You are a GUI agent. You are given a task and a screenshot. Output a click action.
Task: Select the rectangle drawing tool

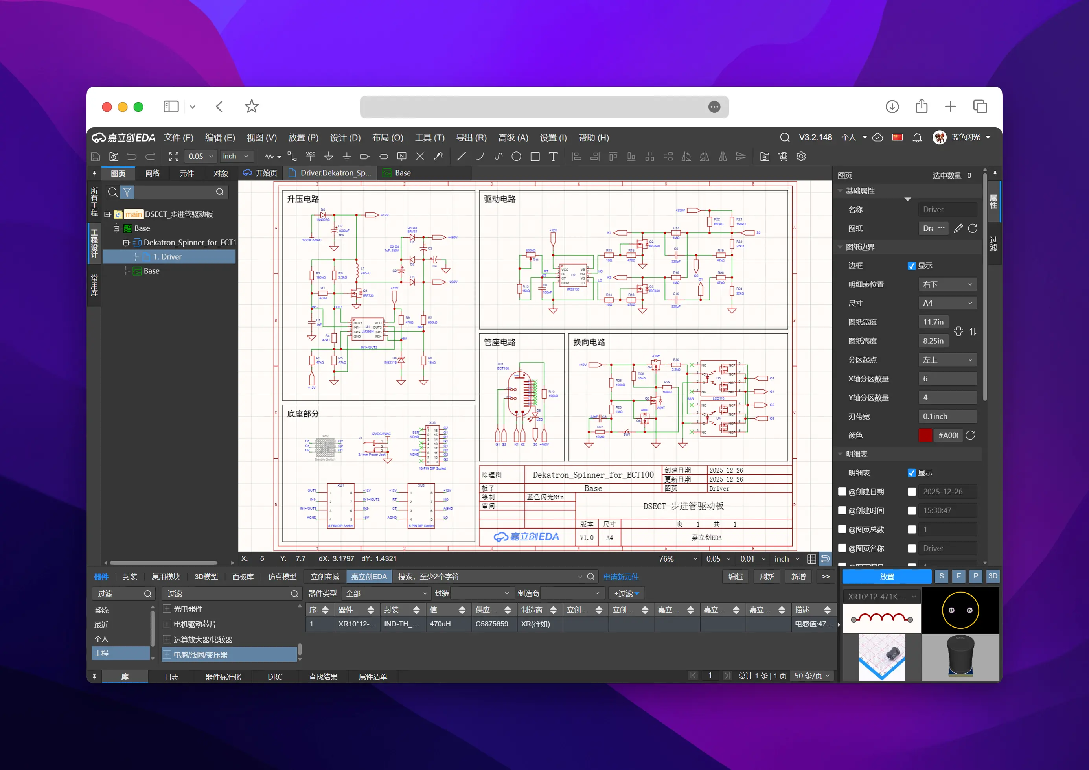(535, 157)
